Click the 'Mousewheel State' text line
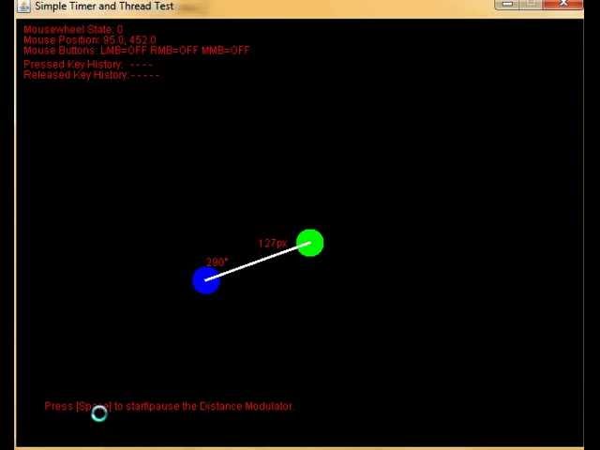This screenshot has height=450, width=600. coord(73,29)
